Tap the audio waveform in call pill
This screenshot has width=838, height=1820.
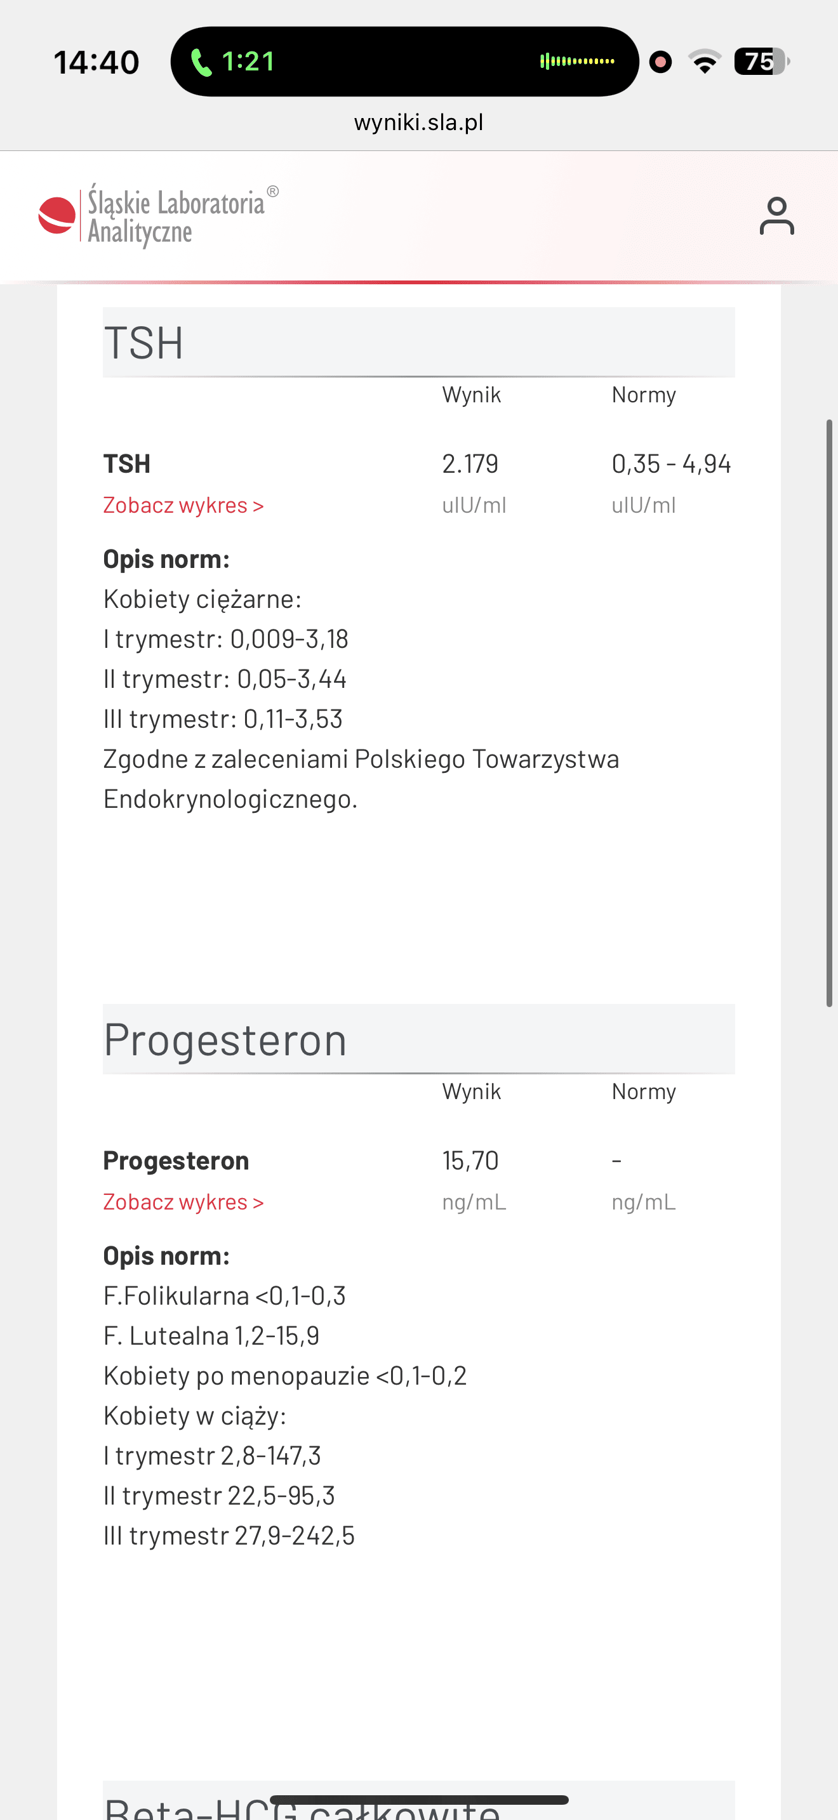pos(576,62)
